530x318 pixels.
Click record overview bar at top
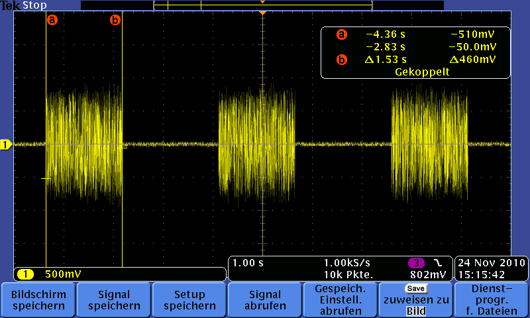pos(262,5)
